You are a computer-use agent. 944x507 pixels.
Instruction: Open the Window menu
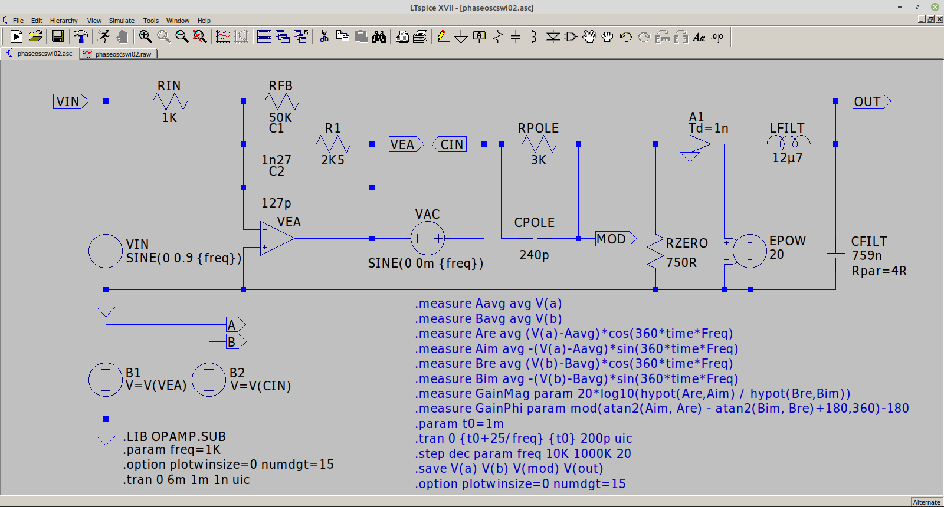pyautogui.click(x=178, y=21)
